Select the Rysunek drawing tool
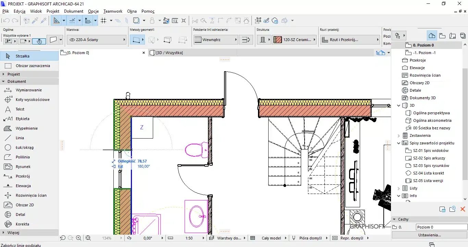 [29, 167]
